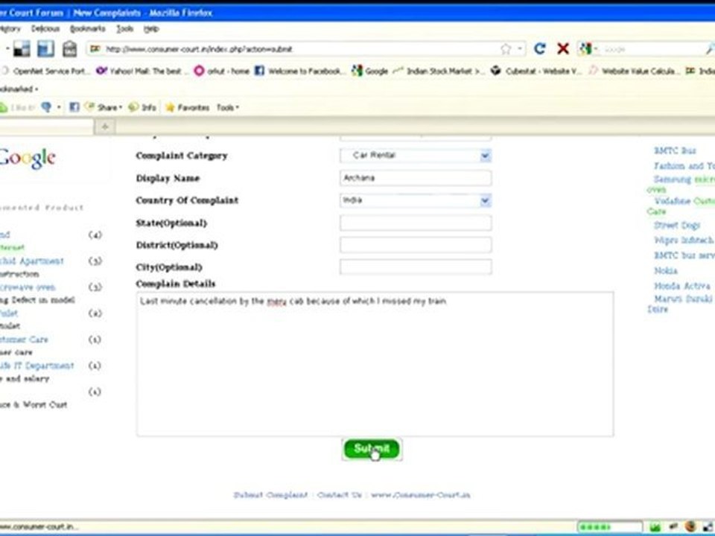Screen dimensions: 715x536
Task: Open orkut - home bookmark
Action: [x=222, y=71]
